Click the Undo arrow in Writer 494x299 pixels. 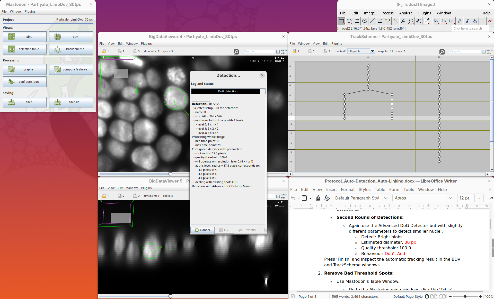[293, 198]
